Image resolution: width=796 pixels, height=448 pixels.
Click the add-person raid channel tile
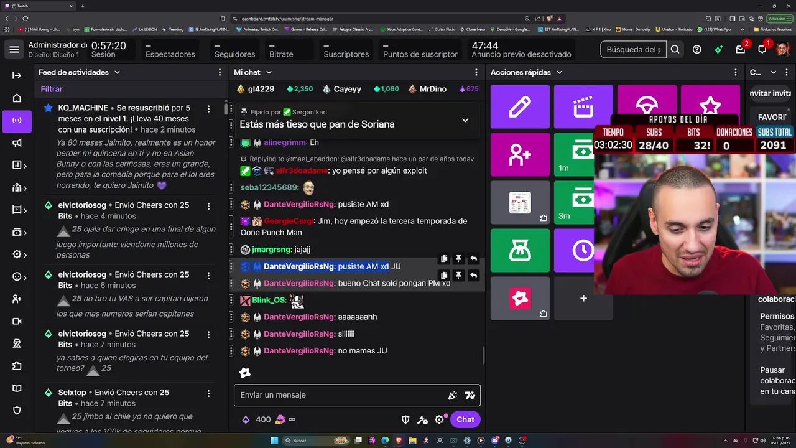pyautogui.click(x=520, y=154)
